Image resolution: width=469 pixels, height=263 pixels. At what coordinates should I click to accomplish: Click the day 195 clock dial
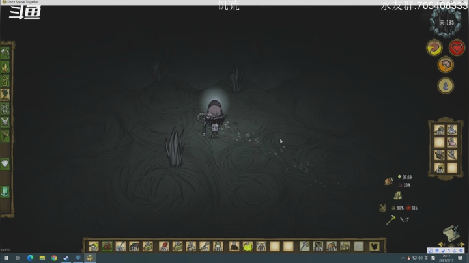pos(446,22)
